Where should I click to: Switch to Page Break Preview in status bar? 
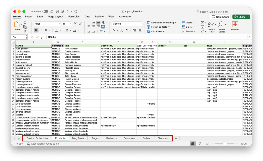coord(207,144)
